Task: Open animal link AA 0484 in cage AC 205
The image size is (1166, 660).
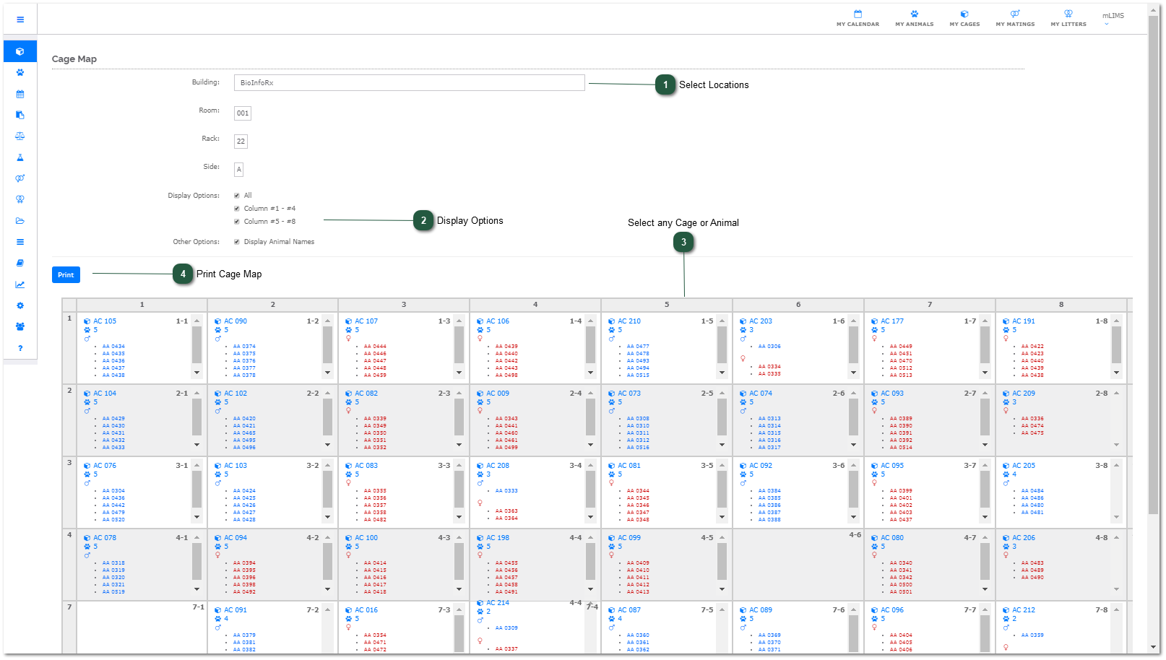Action: click(1032, 491)
